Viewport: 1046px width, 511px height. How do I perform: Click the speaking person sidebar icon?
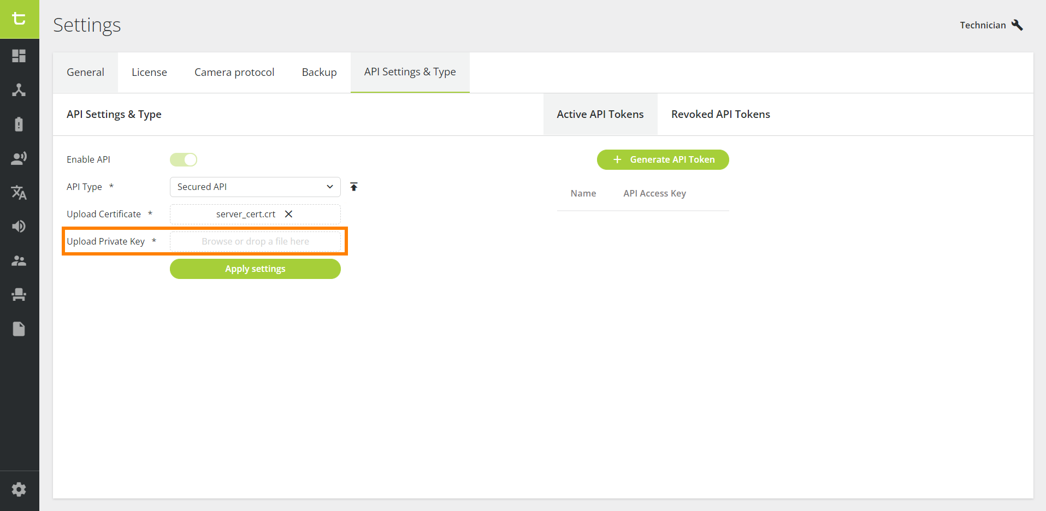click(19, 158)
